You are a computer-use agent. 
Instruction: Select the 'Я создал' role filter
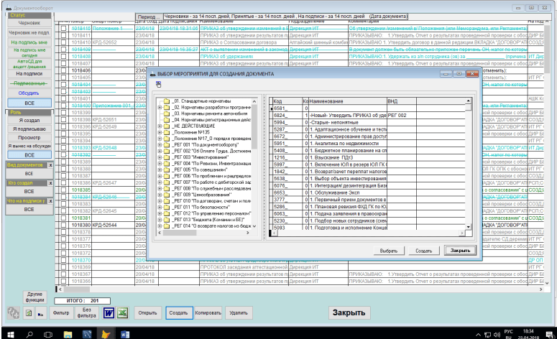(x=29, y=120)
